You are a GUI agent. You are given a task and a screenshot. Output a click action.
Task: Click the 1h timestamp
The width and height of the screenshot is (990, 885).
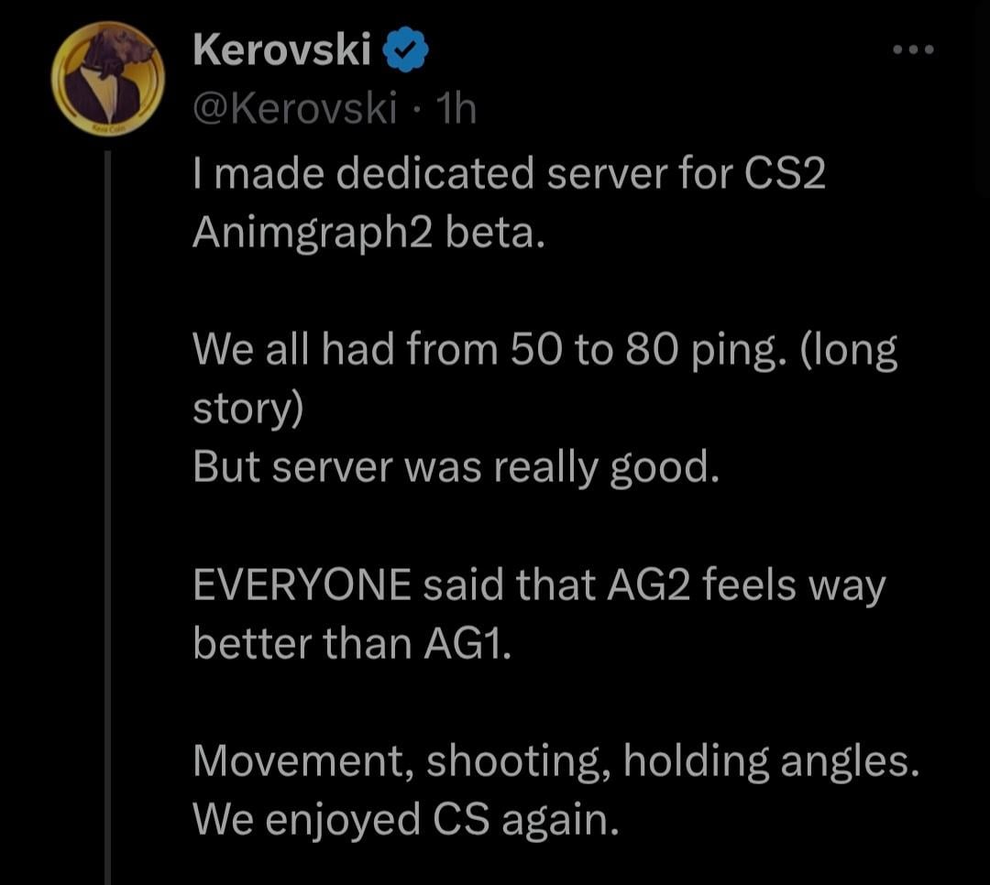tap(458, 110)
